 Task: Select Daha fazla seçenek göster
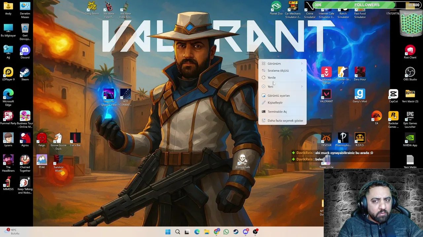[283, 120]
